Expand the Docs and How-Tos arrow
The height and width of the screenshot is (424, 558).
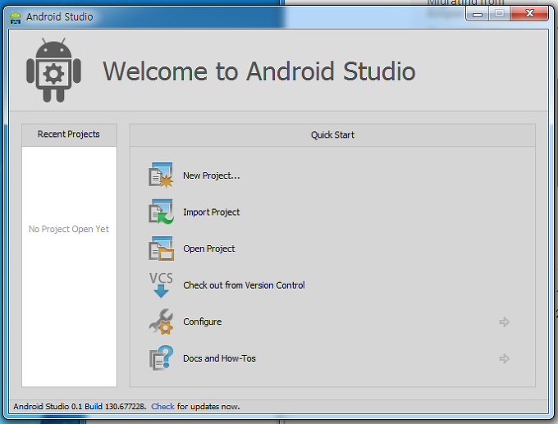[505, 358]
